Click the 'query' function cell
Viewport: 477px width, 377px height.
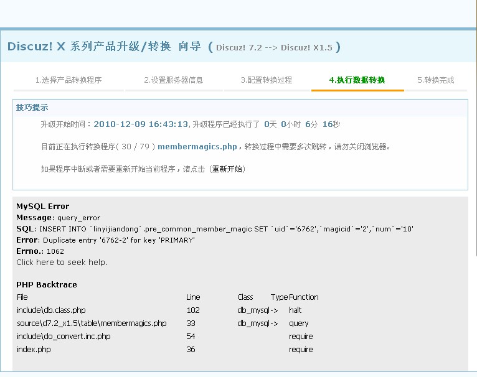(x=299, y=323)
